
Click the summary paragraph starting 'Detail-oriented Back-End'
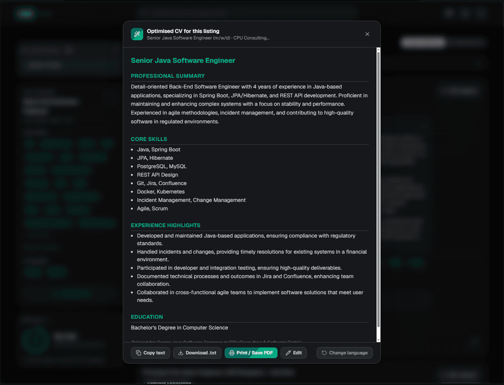click(x=250, y=104)
